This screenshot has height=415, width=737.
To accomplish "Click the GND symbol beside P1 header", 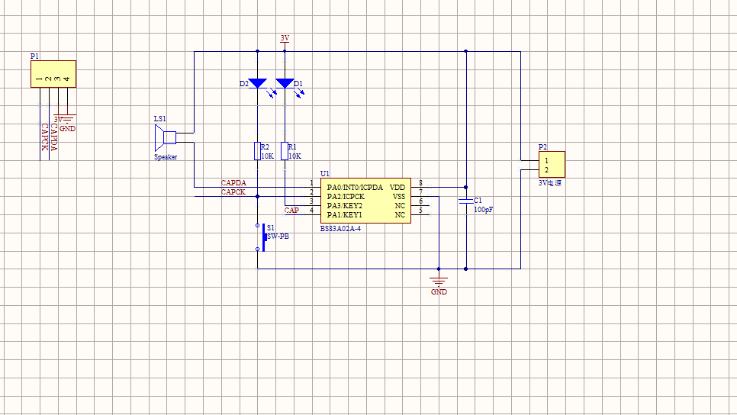I will coord(68,123).
